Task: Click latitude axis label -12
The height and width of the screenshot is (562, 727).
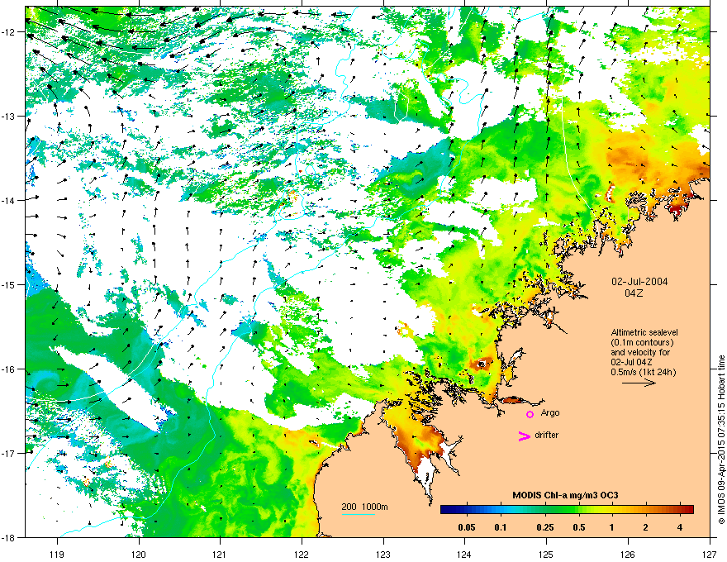Action: coord(9,31)
